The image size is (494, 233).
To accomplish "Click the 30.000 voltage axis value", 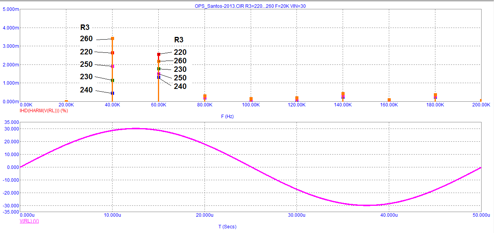I will (x=11, y=129).
